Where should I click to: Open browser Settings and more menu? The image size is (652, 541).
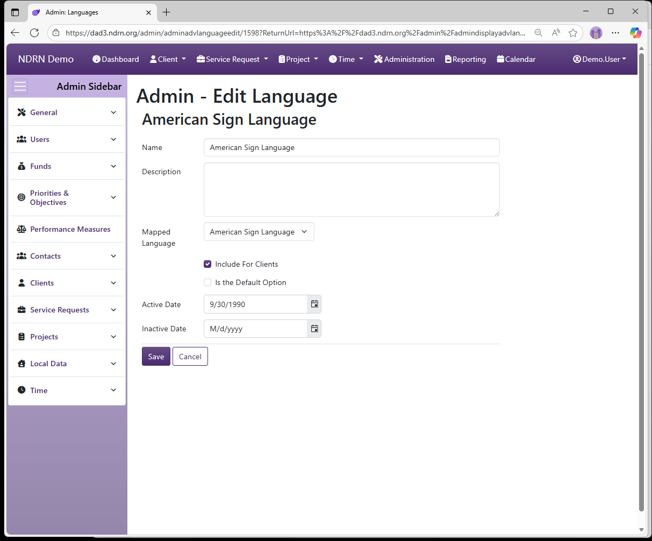click(615, 33)
